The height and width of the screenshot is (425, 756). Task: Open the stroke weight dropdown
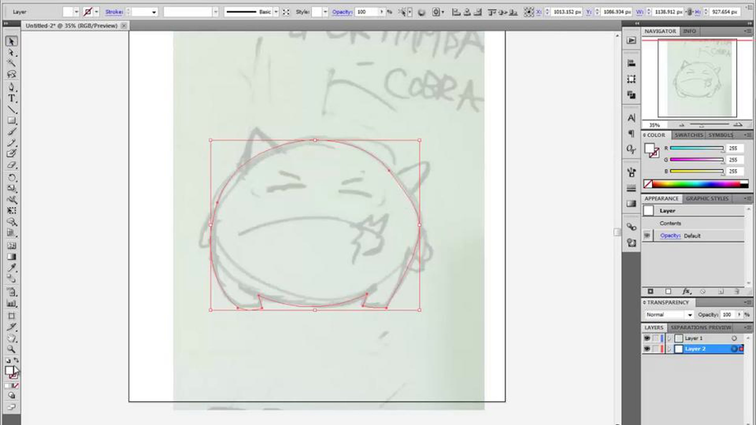[154, 12]
